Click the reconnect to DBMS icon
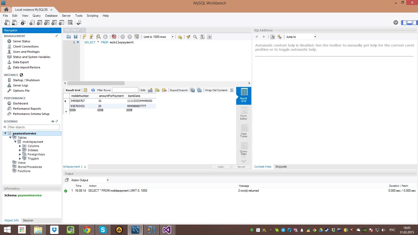This screenshot has width=418, height=235. [79, 23]
